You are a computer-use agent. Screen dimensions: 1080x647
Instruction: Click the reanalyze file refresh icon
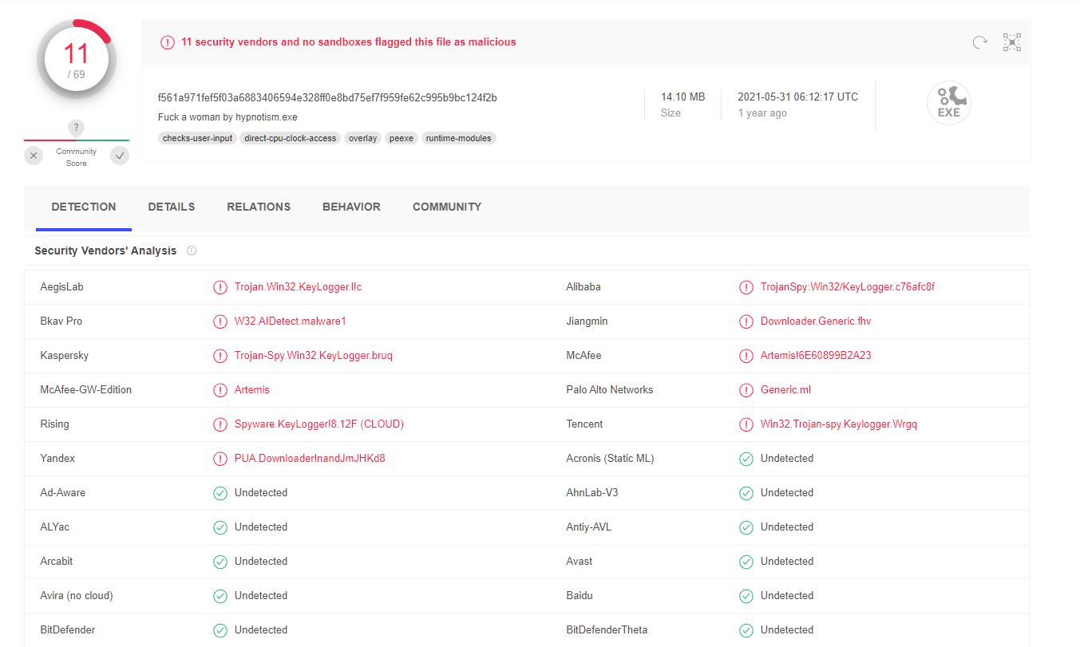pyautogui.click(x=979, y=42)
